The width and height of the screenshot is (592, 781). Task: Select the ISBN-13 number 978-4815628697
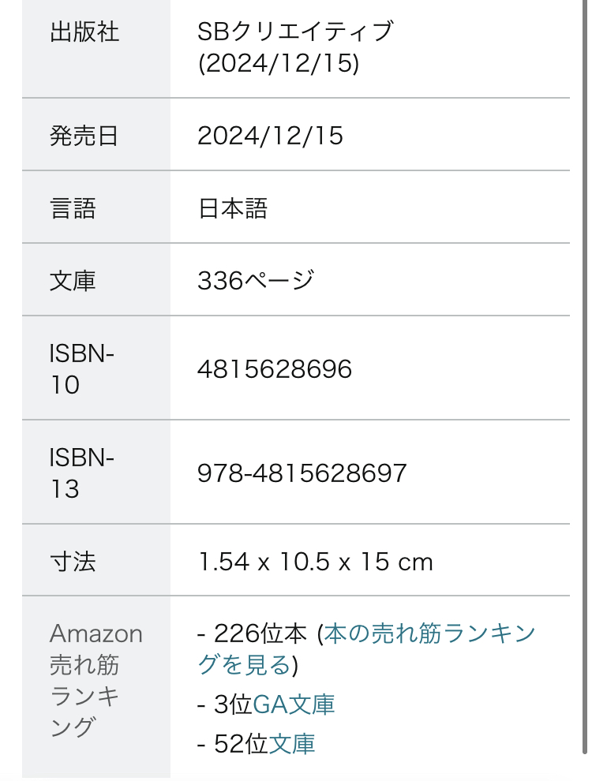click(x=302, y=473)
